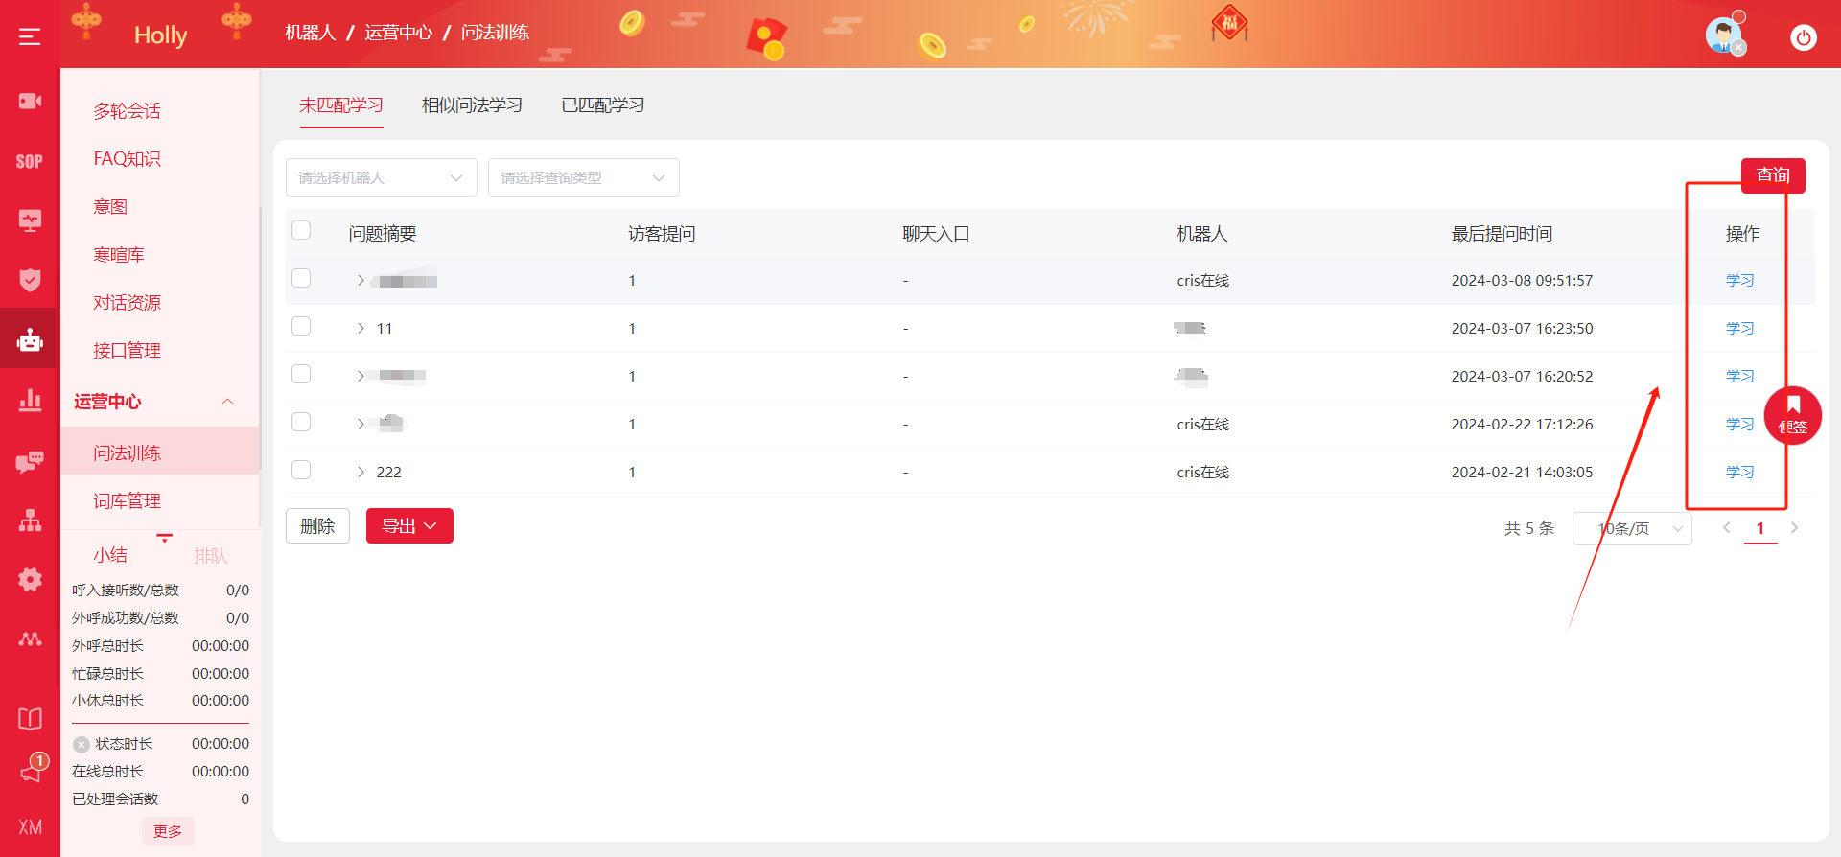Collapse the bottom stats panel arrow

point(165,538)
